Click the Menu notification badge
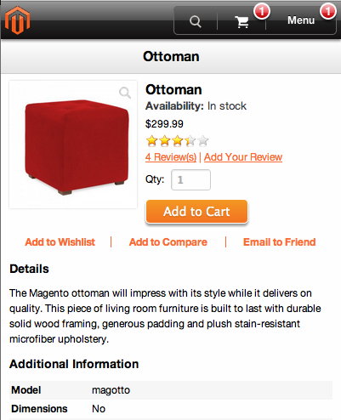 (327, 11)
